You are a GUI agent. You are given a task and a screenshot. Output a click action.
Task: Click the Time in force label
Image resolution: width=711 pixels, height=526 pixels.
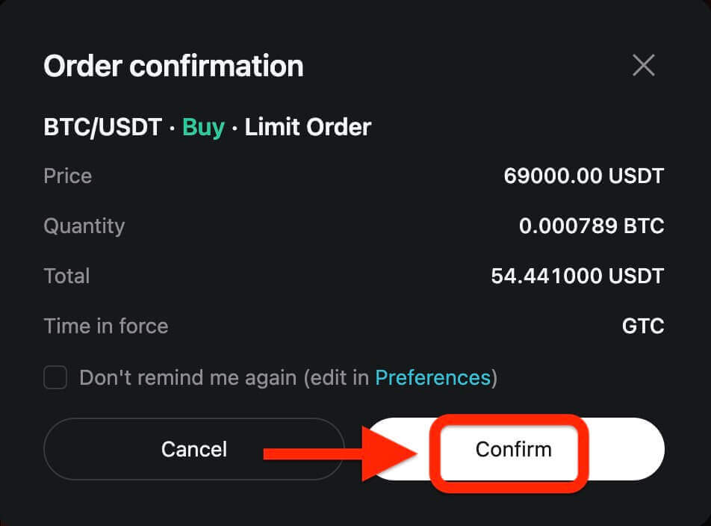(105, 326)
